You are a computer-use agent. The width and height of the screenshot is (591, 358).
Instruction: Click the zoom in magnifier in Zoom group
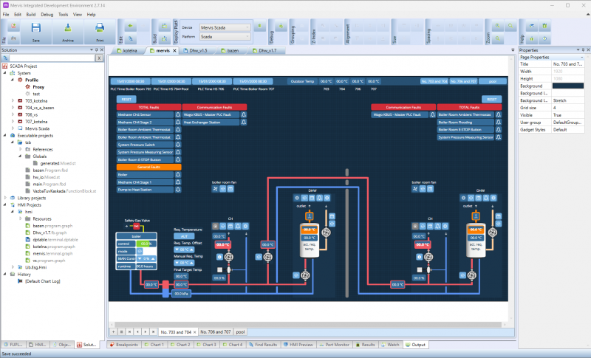point(497,26)
